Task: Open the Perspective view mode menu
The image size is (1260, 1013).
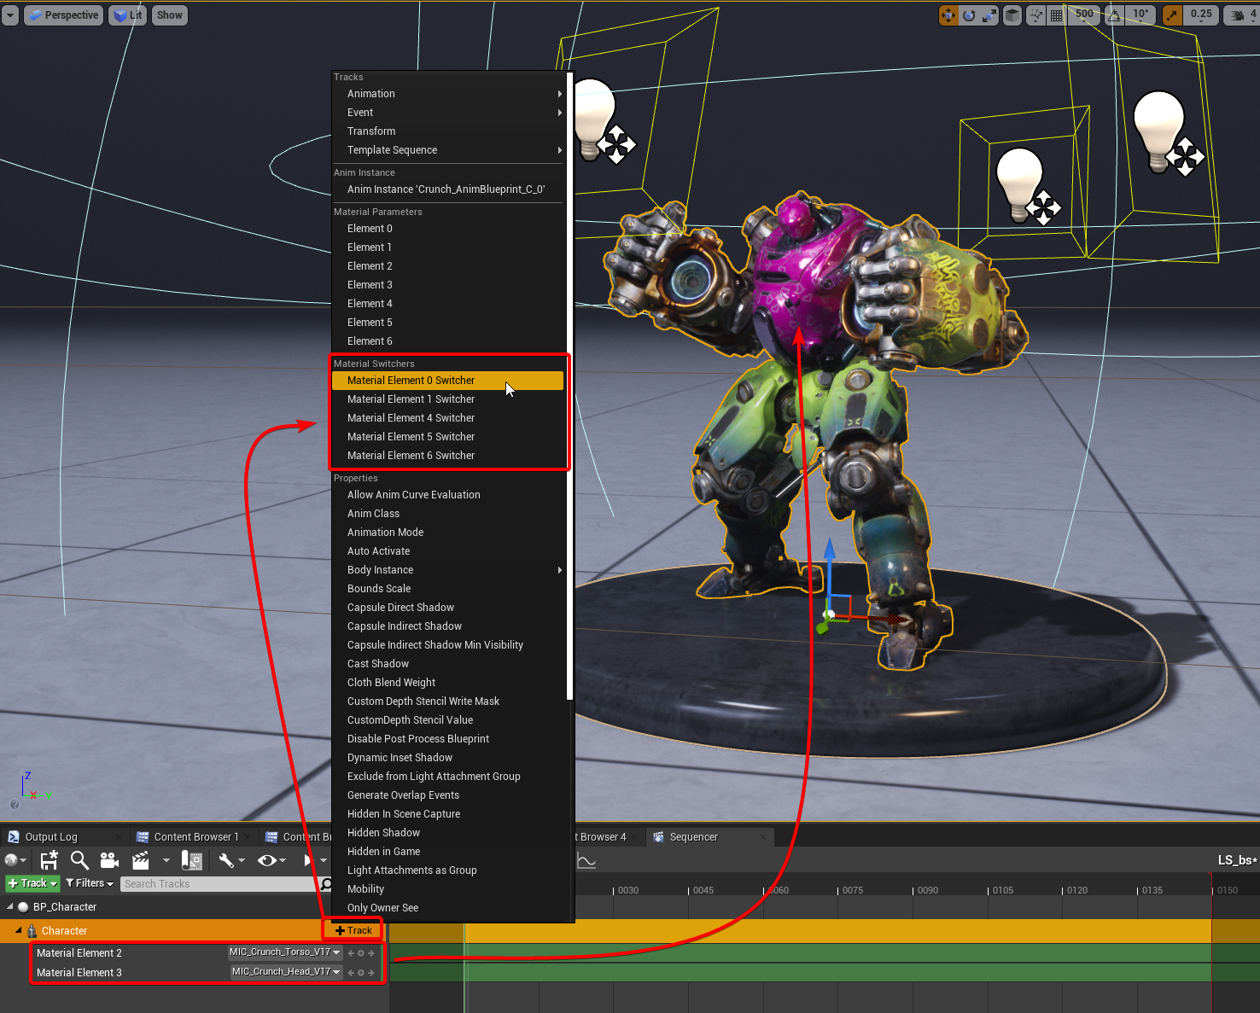Action: click(64, 15)
